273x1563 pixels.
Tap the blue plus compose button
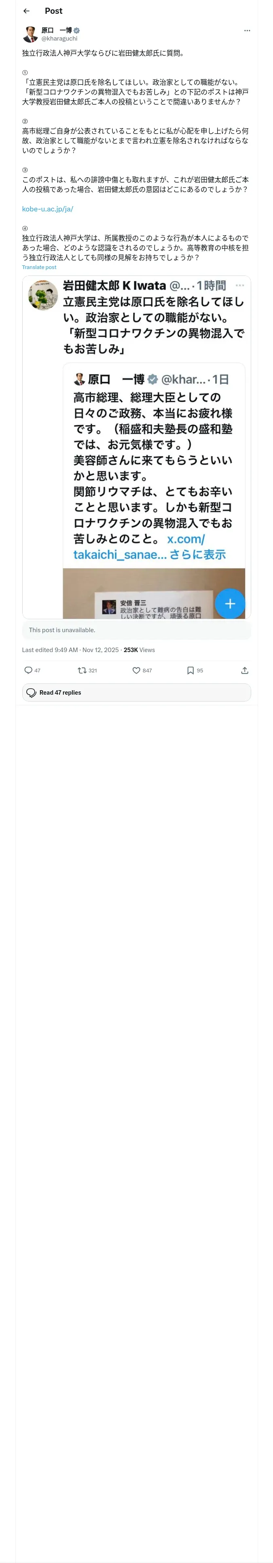click(x=230, y=603)
